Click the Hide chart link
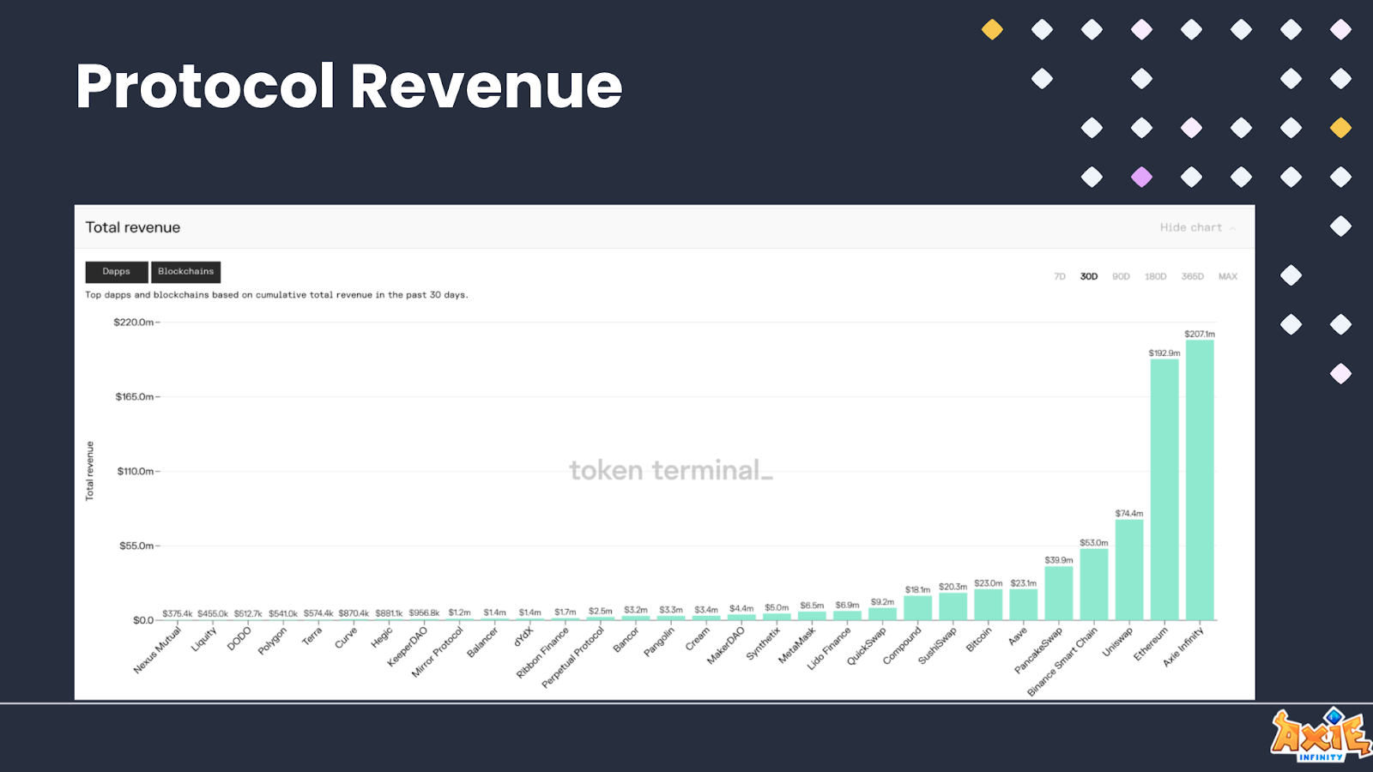 1191,227
